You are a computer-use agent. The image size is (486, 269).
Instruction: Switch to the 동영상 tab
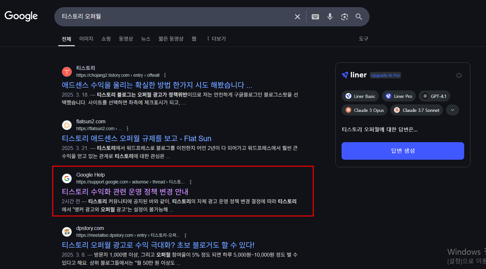[x=126, y=39]
